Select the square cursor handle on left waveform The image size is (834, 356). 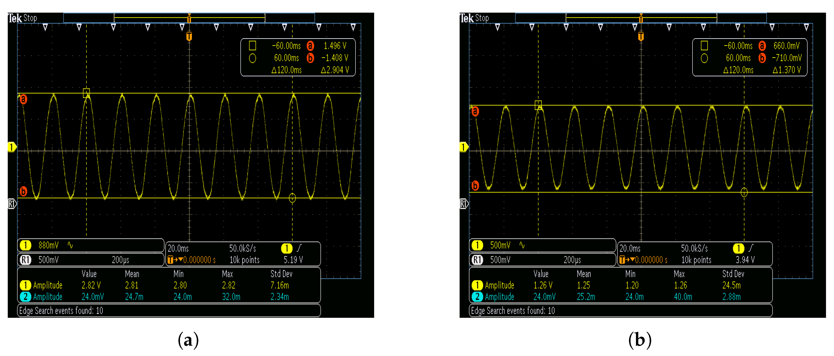coord(86,93)
